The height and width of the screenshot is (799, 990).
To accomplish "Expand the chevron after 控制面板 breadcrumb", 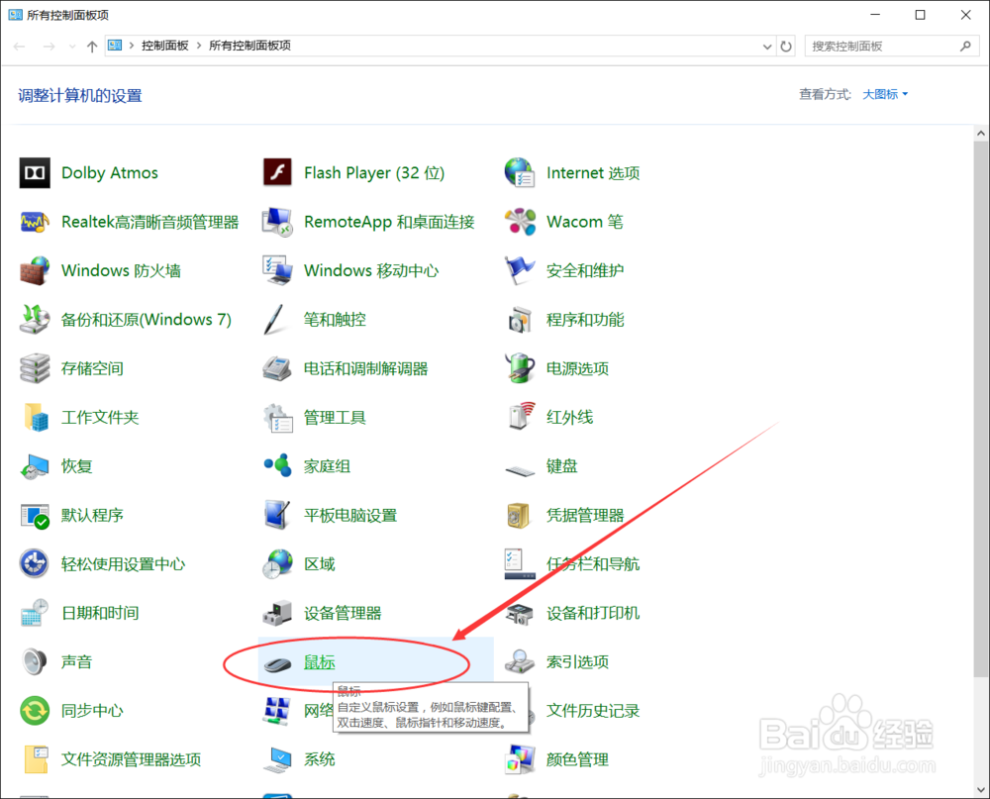I will [199, 46].
